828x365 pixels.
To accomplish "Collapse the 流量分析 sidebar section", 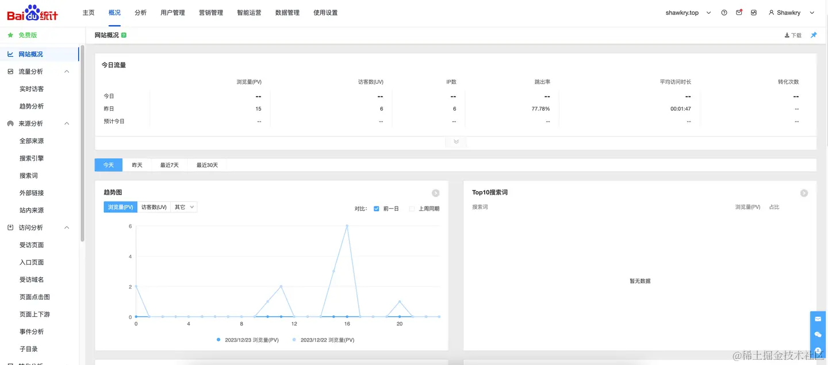I will coord(67,72).
